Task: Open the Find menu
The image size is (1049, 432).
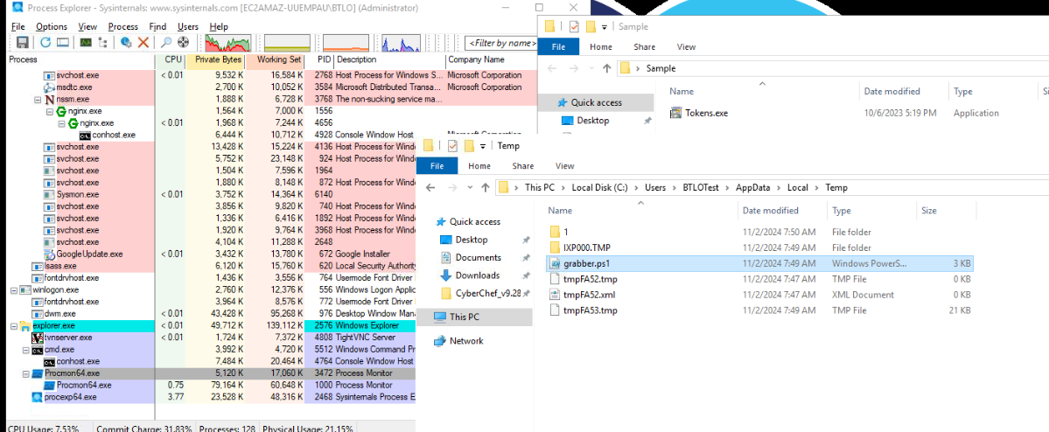Action: coord(157,27)
